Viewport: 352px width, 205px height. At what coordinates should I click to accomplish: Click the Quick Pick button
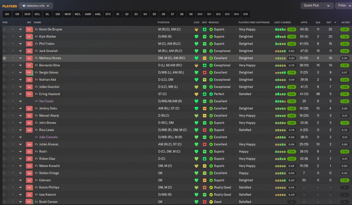click(312, 5)
